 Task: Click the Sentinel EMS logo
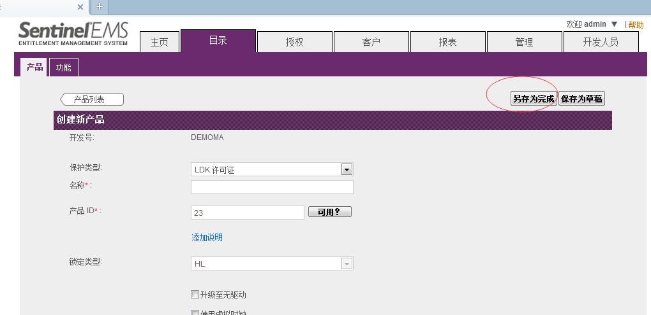(73, 34)
